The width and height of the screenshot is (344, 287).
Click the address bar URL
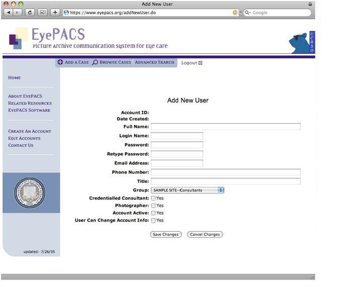tap(113, 13)
